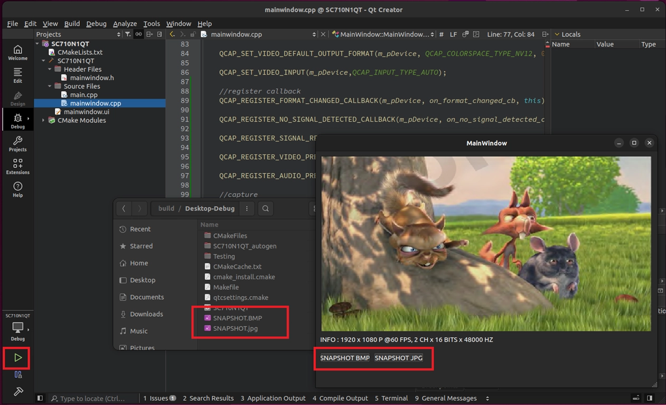Click the split icon in Projects pane
Screen dimensions: 666x405
[x=149, y=34]
